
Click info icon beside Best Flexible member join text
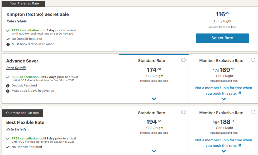click(x=240, y=145)
